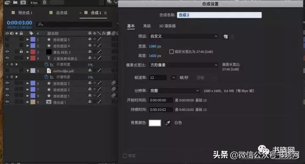Toggle visibility eye of 形状图层 1
Screen dimensions: 305x164
pos(7,95)
